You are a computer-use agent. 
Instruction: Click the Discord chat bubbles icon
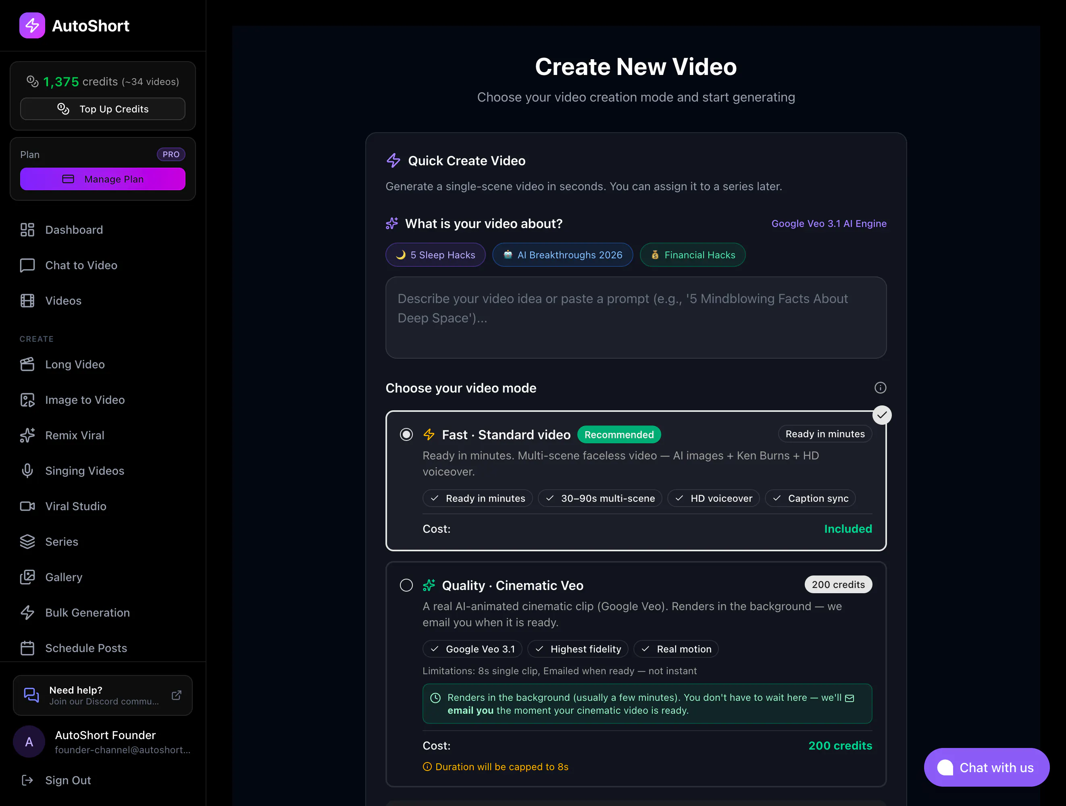click(x=31, y=695)
